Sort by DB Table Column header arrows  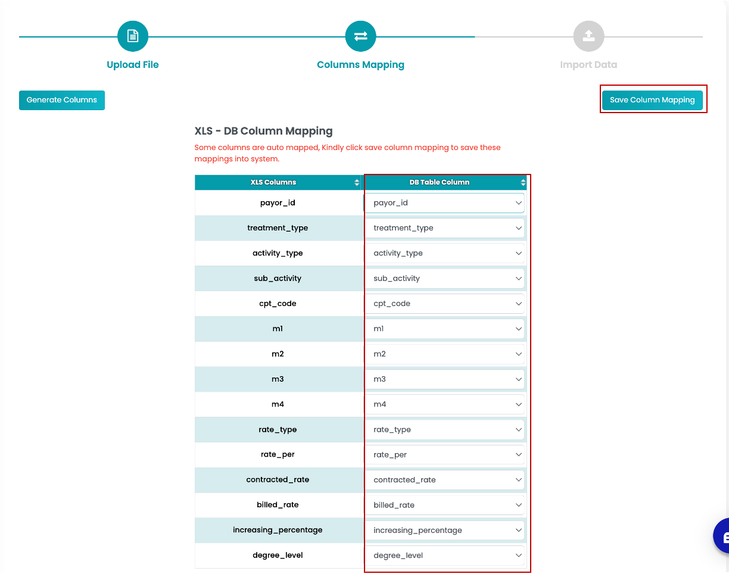point(523,183)
